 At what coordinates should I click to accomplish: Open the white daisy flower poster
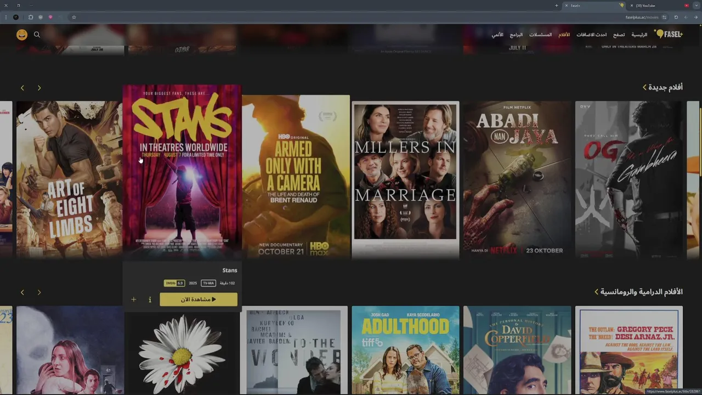182,352
